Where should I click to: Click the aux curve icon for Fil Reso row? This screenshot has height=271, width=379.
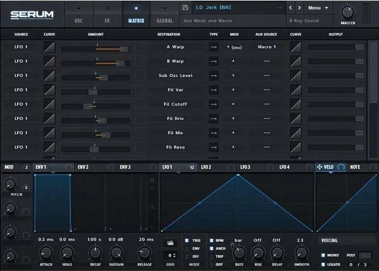pyautogui.click(x=296, y=147)
